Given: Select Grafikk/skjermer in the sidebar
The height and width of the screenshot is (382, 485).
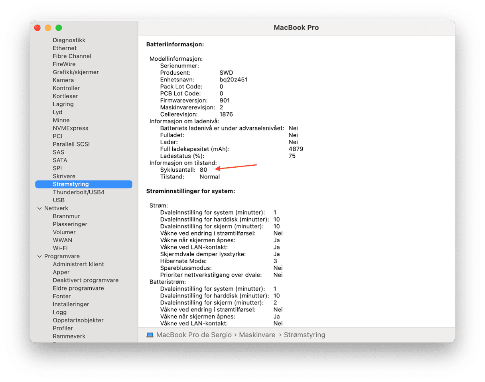Looking at the screenshot, I should (x=76, y=72).
